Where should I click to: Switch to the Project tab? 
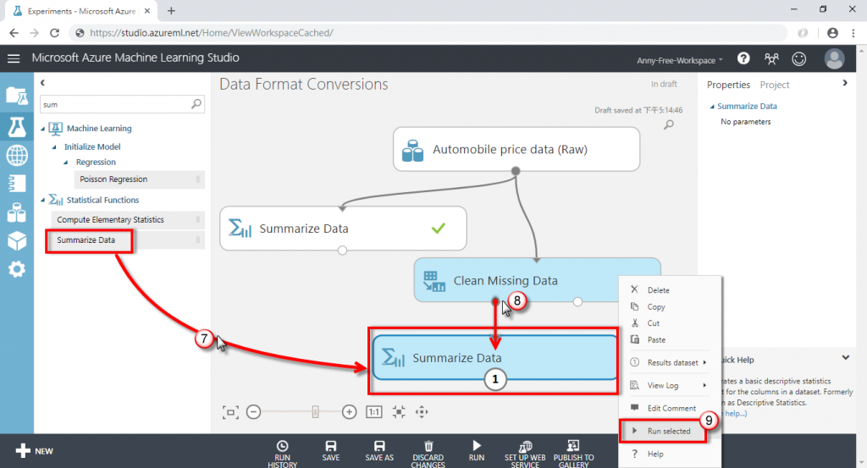(774, 85)
